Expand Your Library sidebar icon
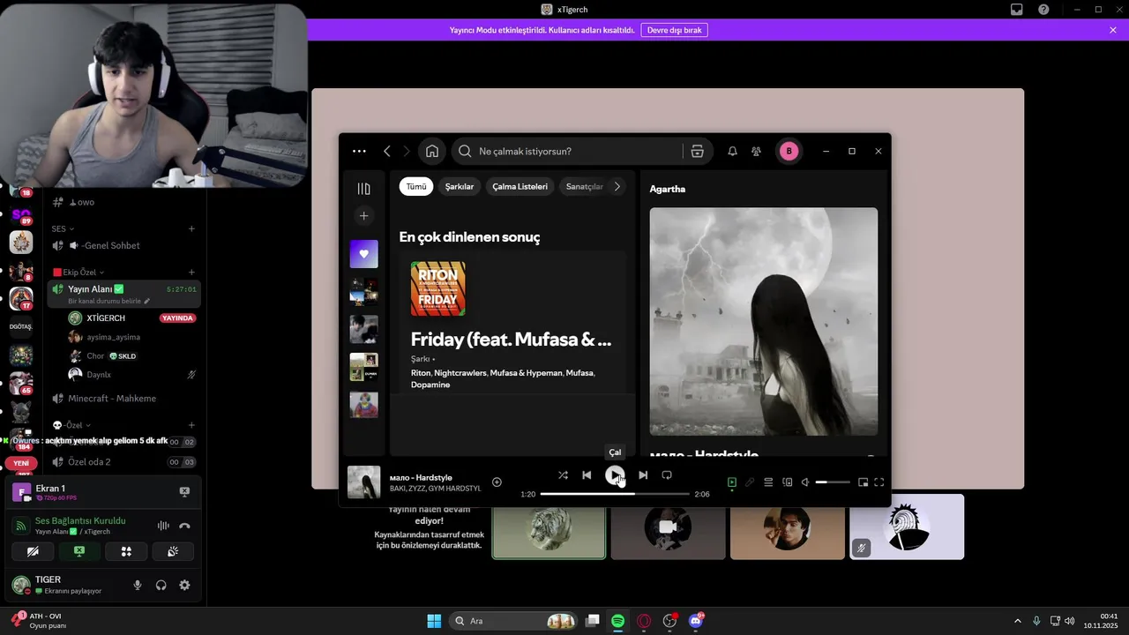Screen dimensions: 1129x635 pos(363,189)
